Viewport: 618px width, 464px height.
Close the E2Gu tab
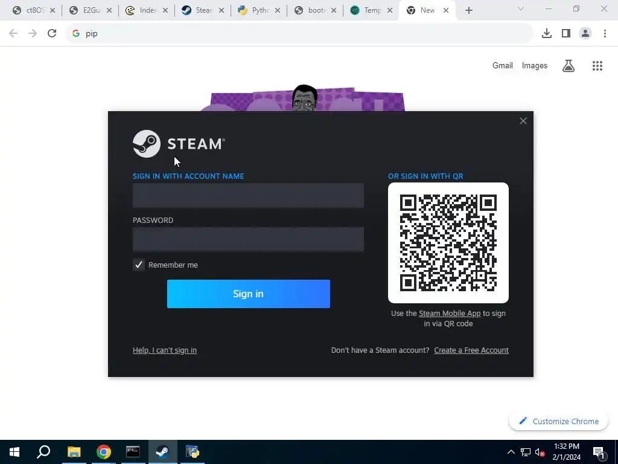click(x=109, y=11)
